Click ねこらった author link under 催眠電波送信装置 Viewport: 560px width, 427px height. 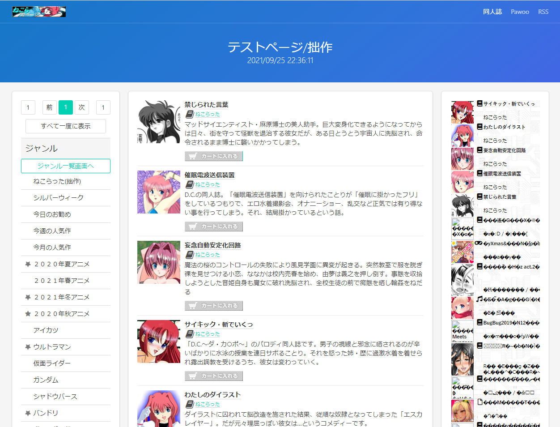click(208, 184)
